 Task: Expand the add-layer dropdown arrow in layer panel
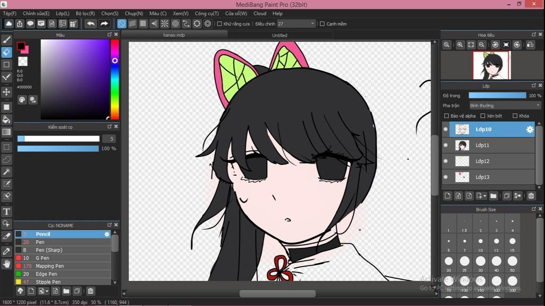pos(485,196)
